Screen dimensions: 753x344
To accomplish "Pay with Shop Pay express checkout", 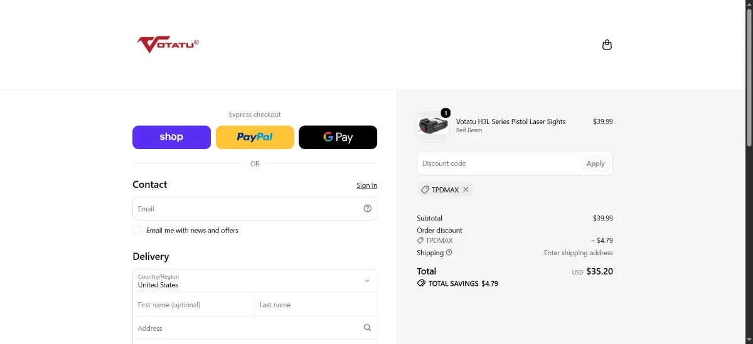I will point(171,137).
